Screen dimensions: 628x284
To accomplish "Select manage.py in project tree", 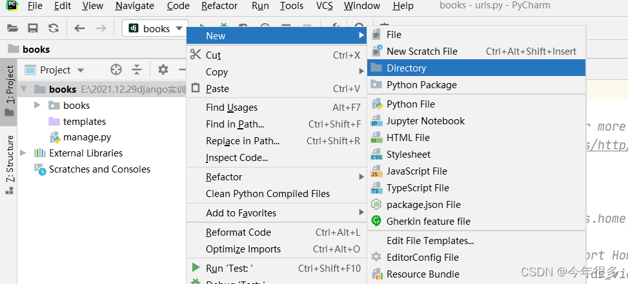I will pos(80,138).
